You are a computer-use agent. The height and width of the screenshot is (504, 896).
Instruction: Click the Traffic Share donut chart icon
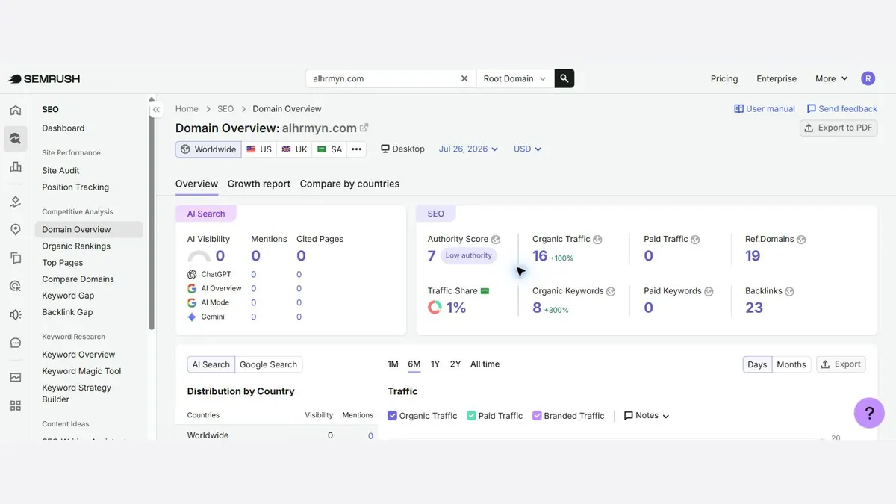point(435,307)
